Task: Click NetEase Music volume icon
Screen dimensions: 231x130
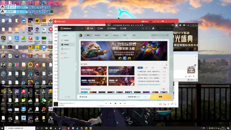Action: click(x=168, y=104)
